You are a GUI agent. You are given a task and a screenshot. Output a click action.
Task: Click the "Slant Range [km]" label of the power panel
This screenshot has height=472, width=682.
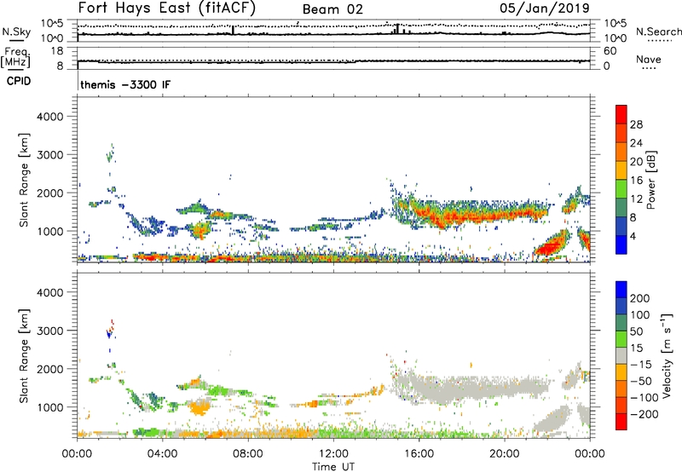tap(24, 181)
